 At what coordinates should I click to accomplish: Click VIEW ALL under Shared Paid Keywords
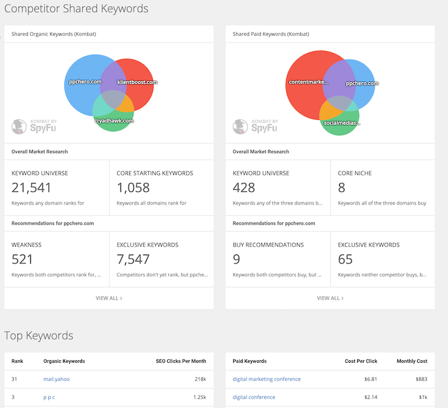point(330,298)
